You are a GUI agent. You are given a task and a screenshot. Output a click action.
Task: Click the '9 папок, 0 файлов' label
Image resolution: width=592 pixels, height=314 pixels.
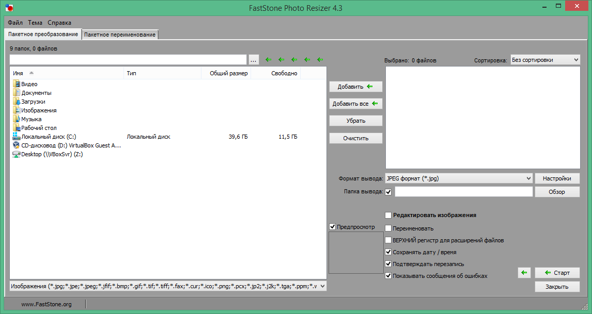[34, 48]
